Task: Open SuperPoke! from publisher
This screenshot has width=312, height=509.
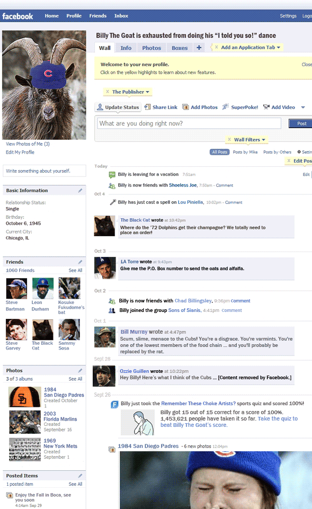Action: coord(240,107)
